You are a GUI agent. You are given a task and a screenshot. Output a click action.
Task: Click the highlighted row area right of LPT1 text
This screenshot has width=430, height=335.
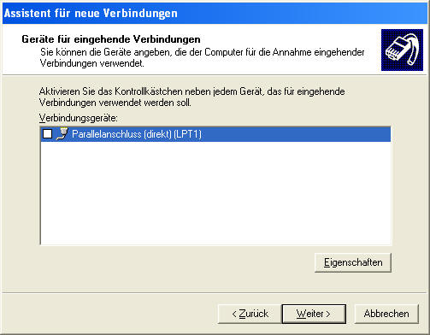[297, 134]
